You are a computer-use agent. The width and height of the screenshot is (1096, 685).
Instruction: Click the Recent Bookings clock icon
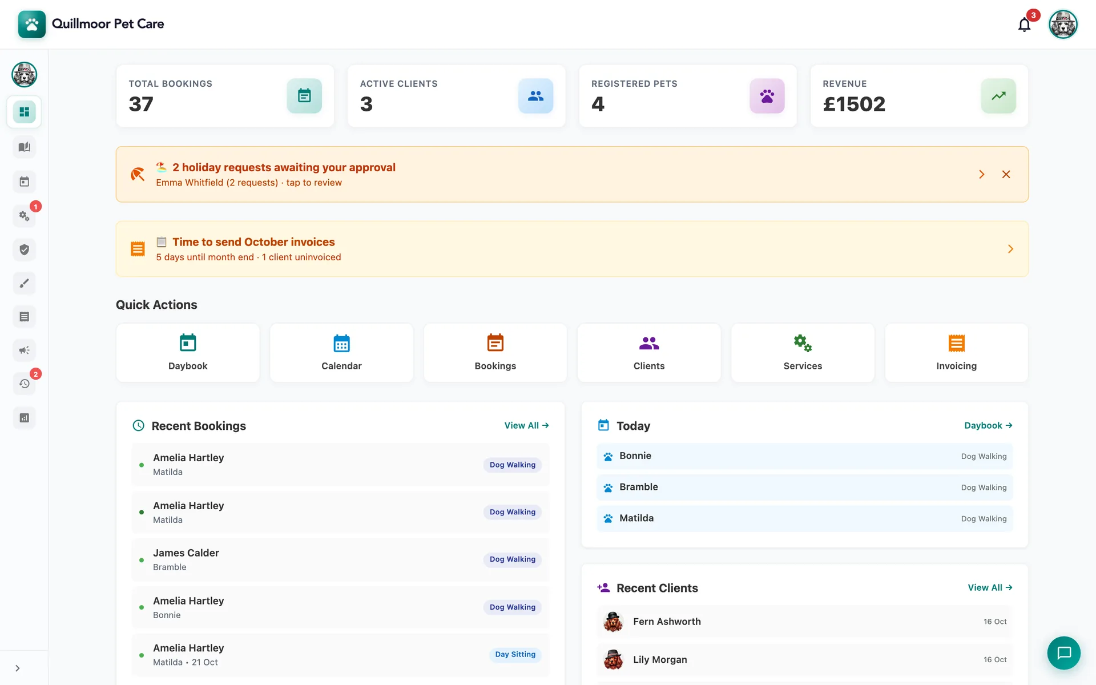[138, 426]
